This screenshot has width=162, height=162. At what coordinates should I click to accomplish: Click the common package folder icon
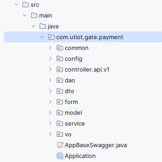point(60,48)
